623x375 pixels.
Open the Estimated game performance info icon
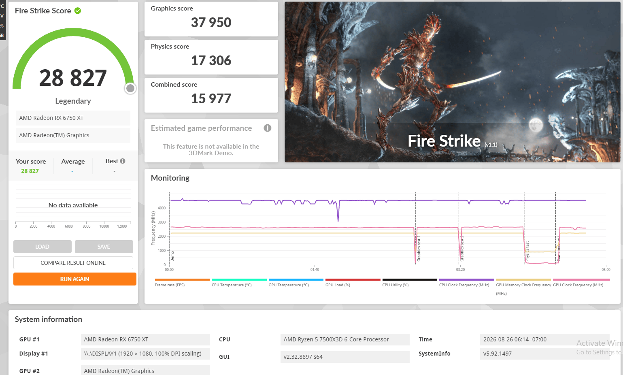268,128
